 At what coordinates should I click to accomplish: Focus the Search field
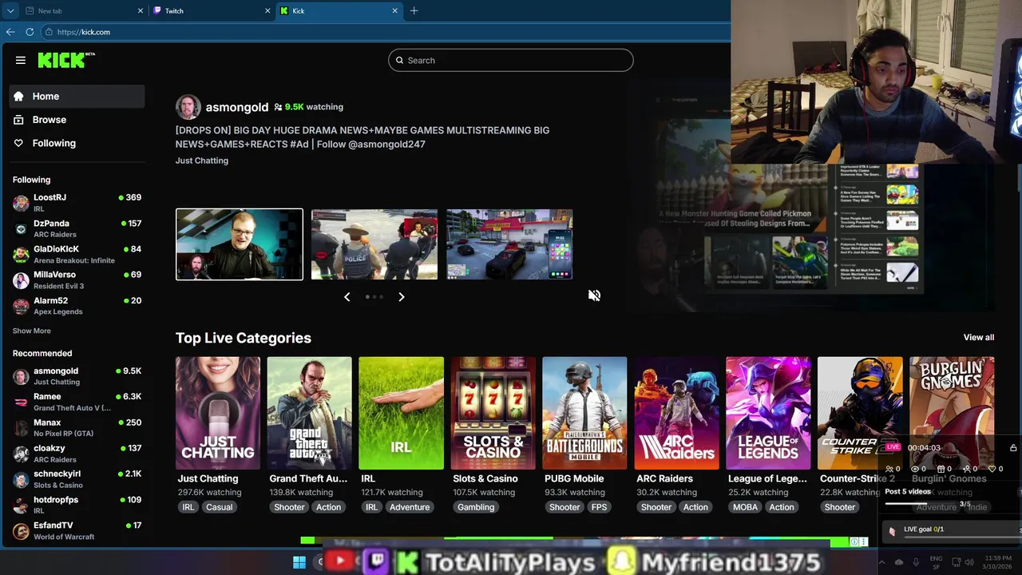point(511,61)
